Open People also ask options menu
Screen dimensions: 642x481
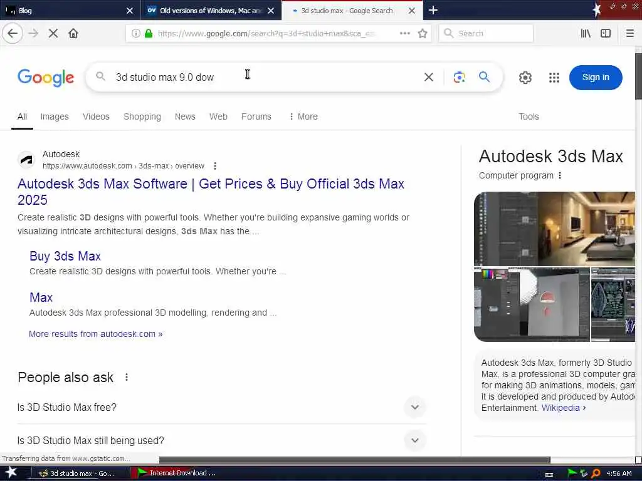tap(127, 377)
